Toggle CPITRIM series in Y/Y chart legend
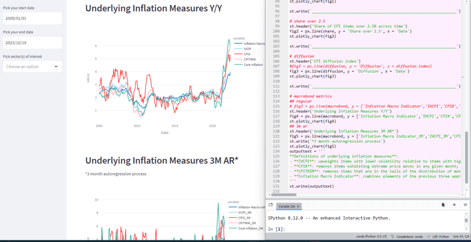 (244, 59)
